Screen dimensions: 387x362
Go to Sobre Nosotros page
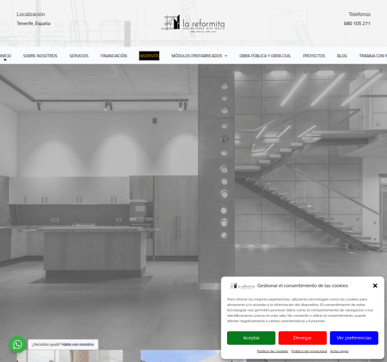[x=40, y=56]
